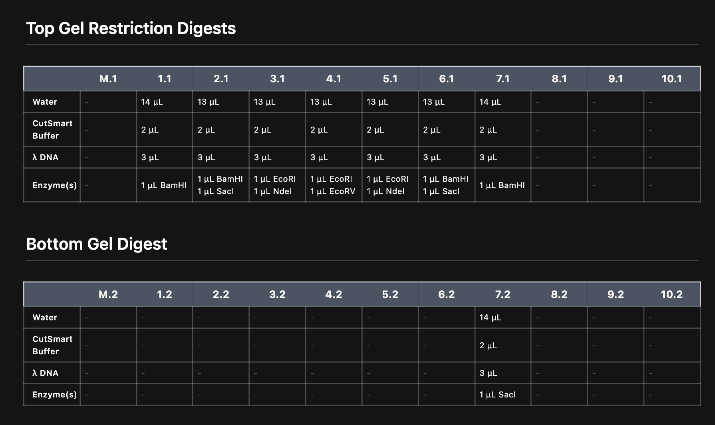Viewport: 715px width, 425px height.
Task: Click the BamHI and SacI cell under 2.1
Action: click(220, 185)
